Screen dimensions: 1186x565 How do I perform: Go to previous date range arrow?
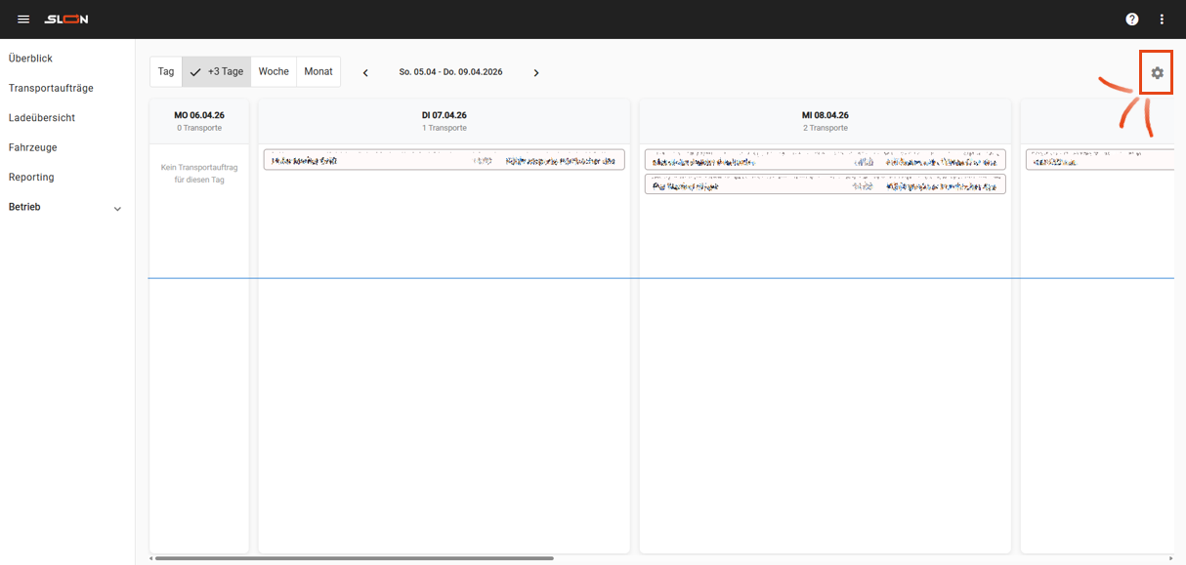[365, 72]
